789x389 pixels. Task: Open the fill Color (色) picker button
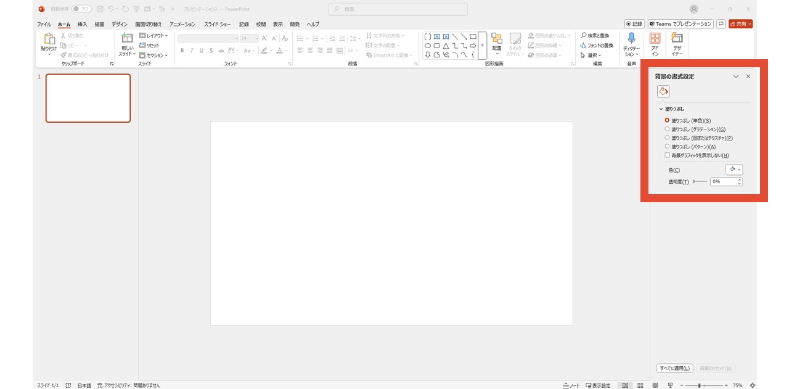pos(734,170)
